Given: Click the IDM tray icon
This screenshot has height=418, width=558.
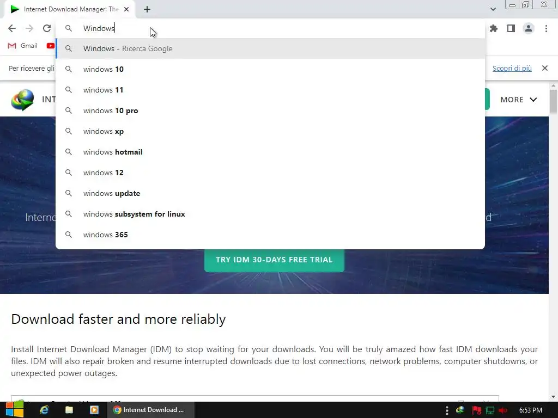Looking at the screenshot, I should pos(460,410).
